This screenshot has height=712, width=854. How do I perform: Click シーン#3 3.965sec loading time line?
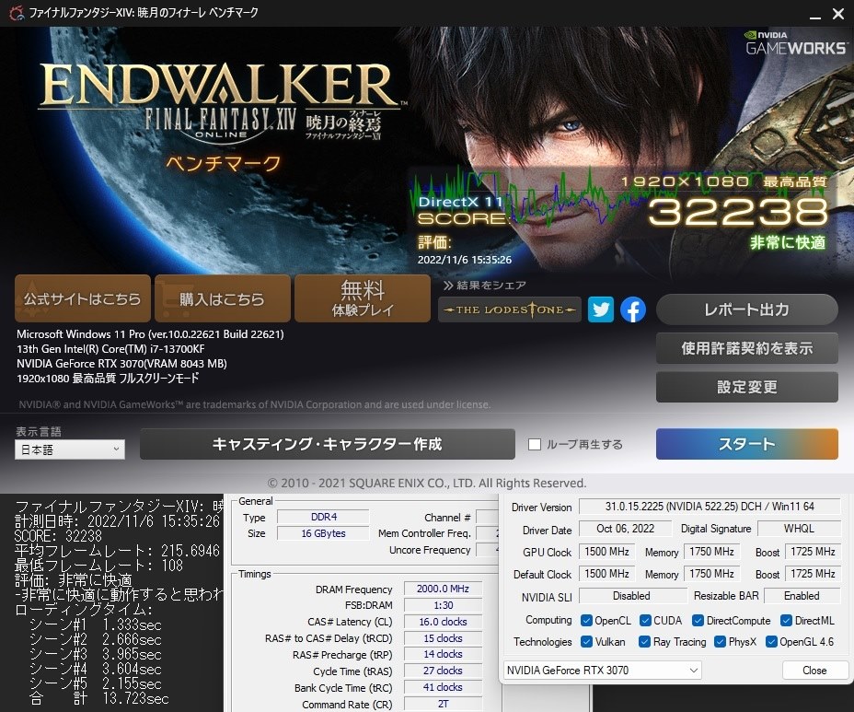(x=96, y=654)
